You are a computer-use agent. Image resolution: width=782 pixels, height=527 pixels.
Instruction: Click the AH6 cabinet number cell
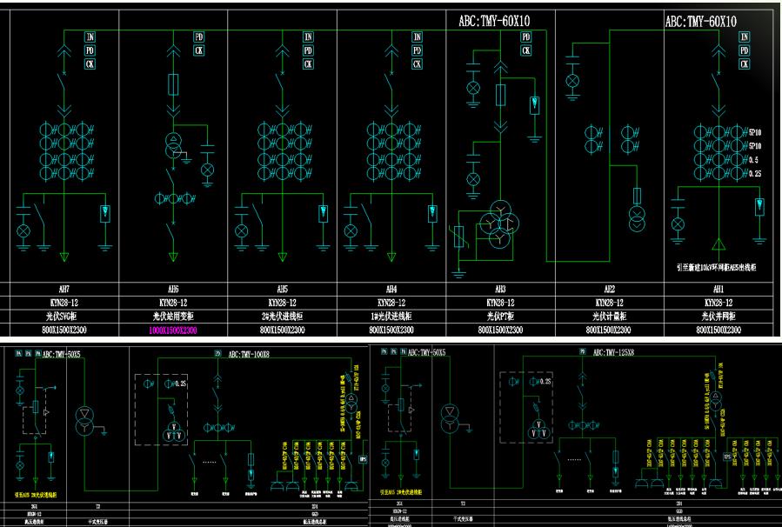click(171, 289)
